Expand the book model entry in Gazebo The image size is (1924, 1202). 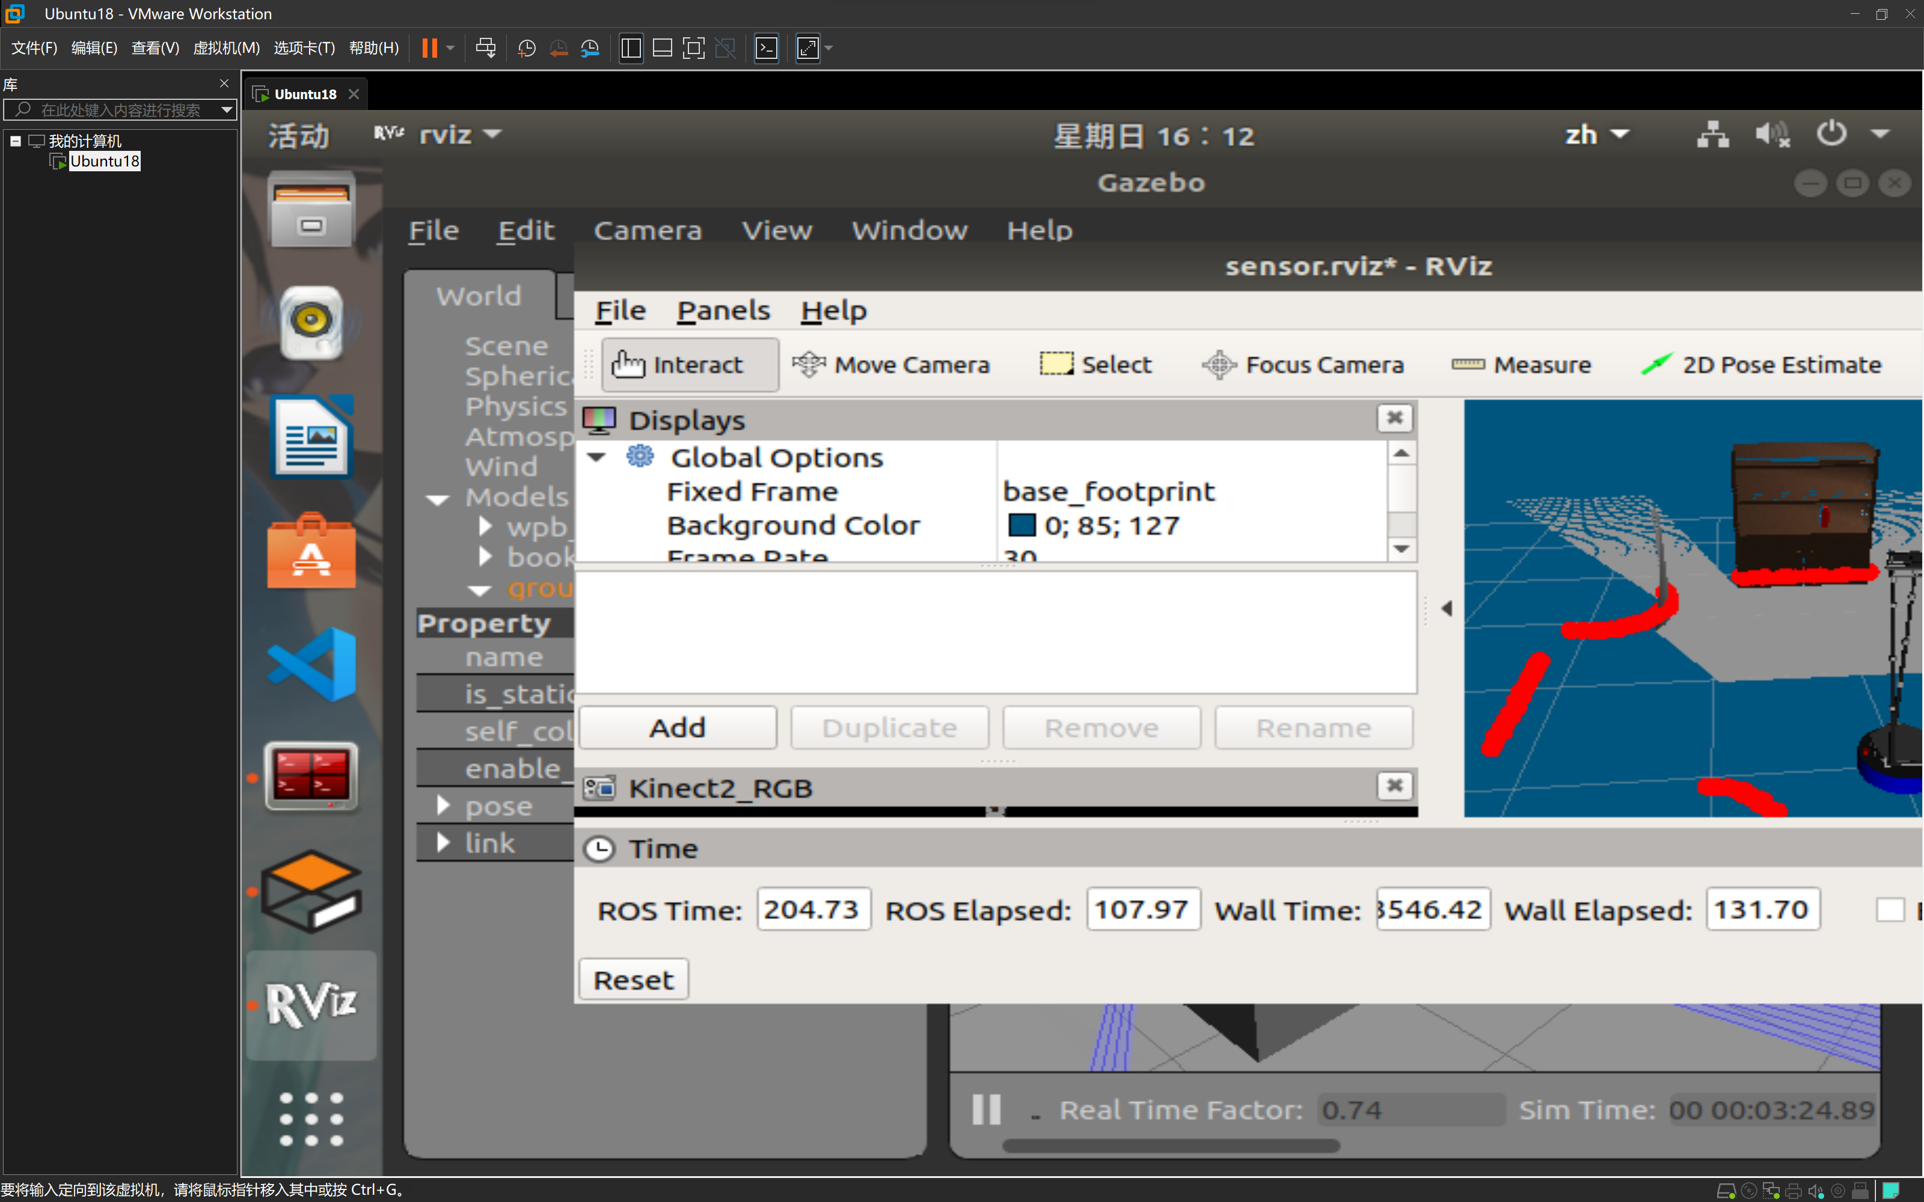(x=485, y=557)
